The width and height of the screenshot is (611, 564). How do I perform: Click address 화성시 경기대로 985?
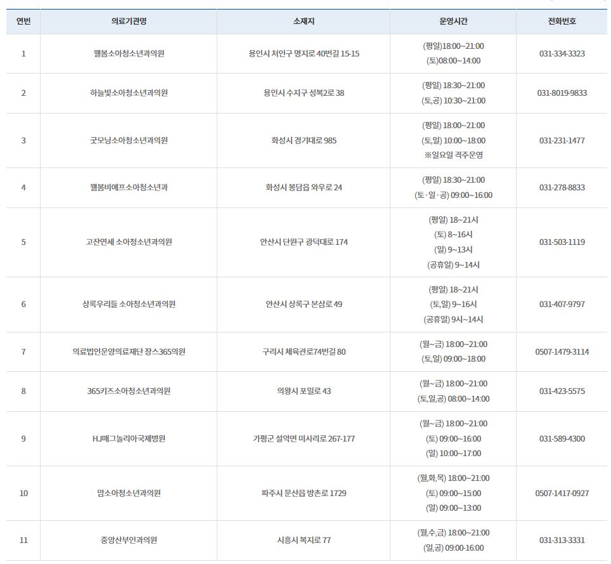tap(304, 140)
